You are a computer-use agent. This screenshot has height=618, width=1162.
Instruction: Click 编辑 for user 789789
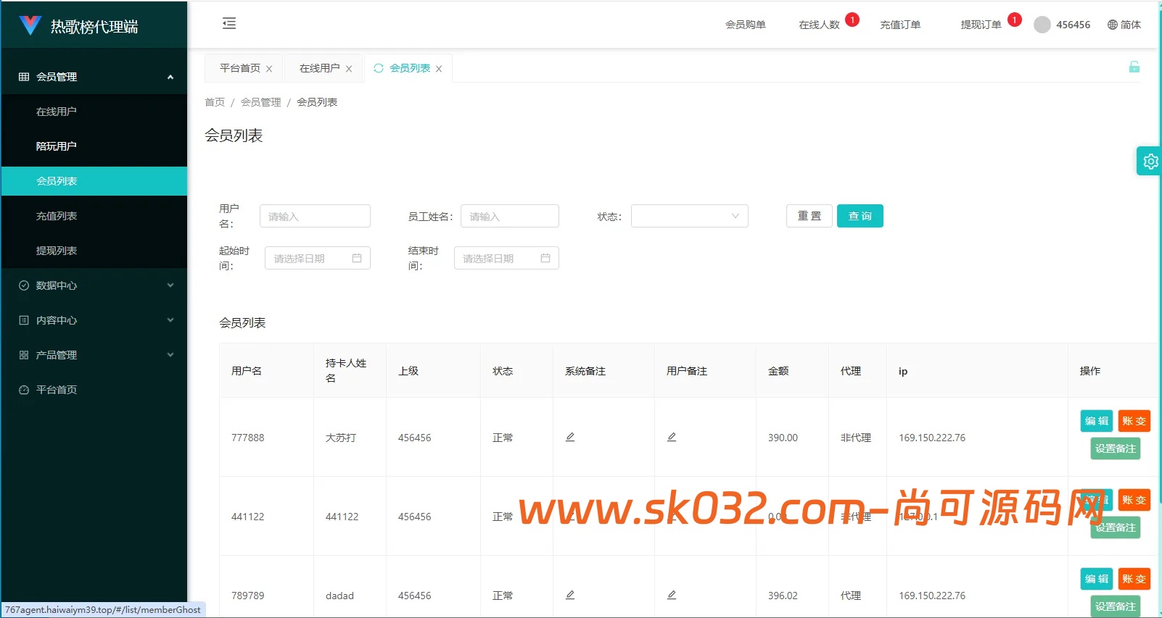point(1096,579)
